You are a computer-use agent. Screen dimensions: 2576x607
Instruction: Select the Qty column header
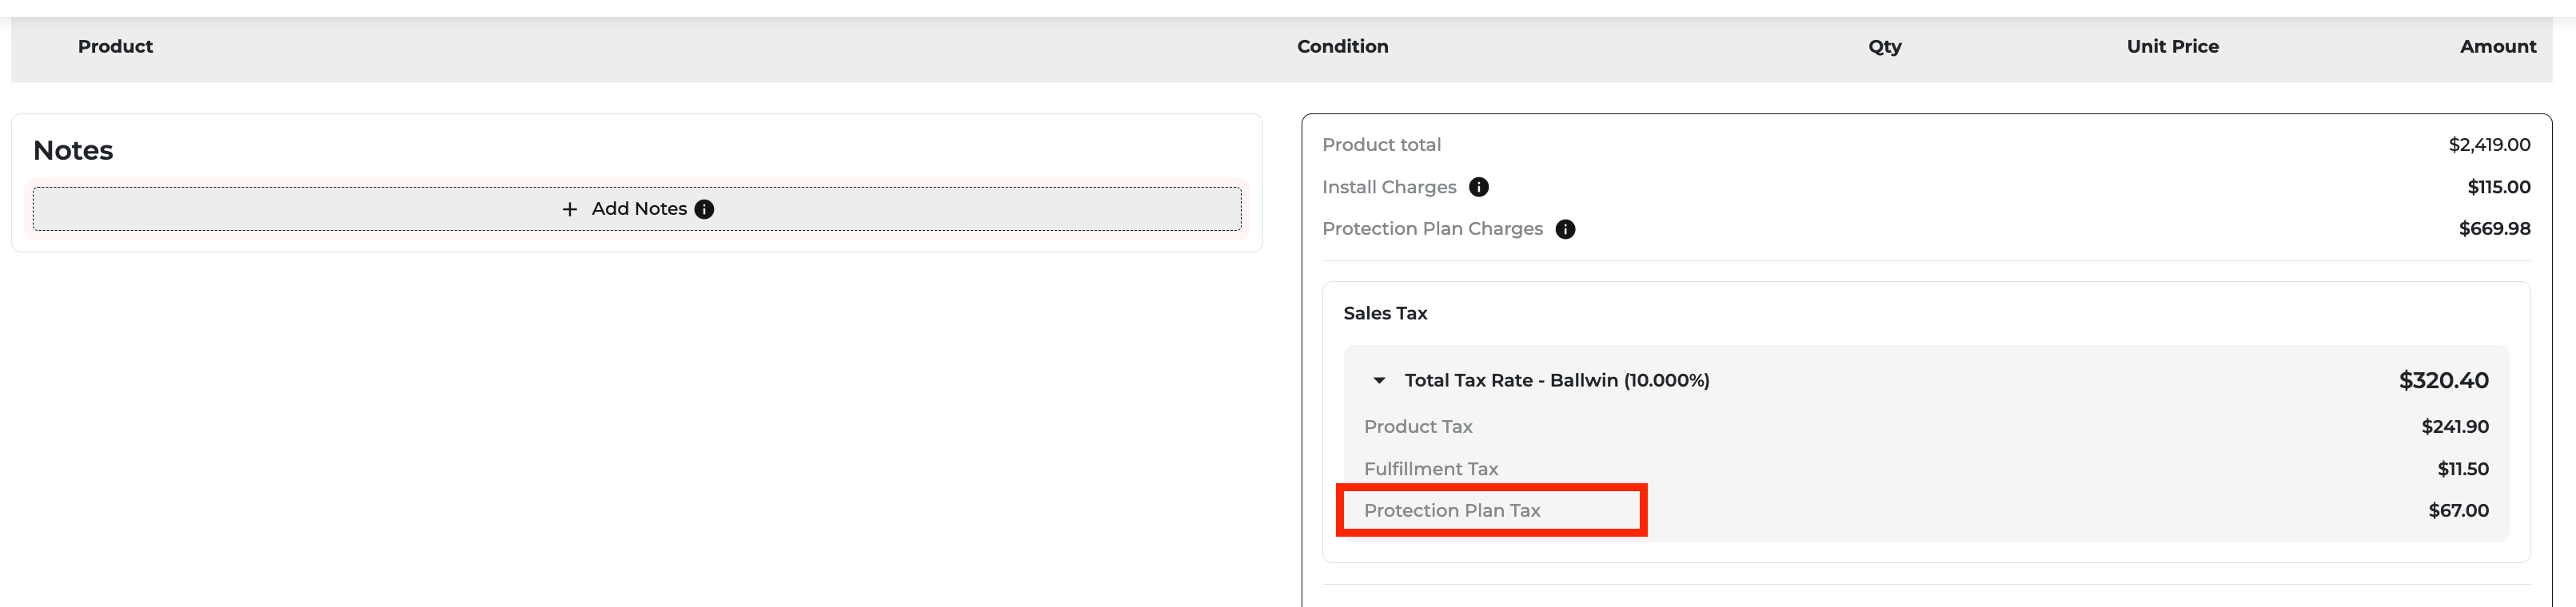tap(1885, 46)
